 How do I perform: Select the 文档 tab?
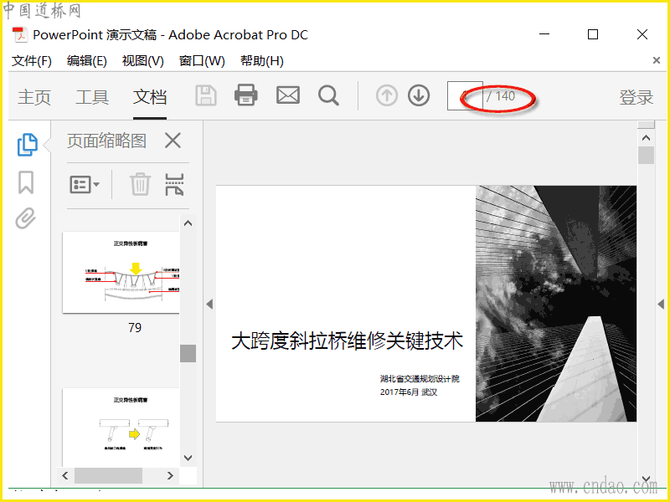(150, 97)
